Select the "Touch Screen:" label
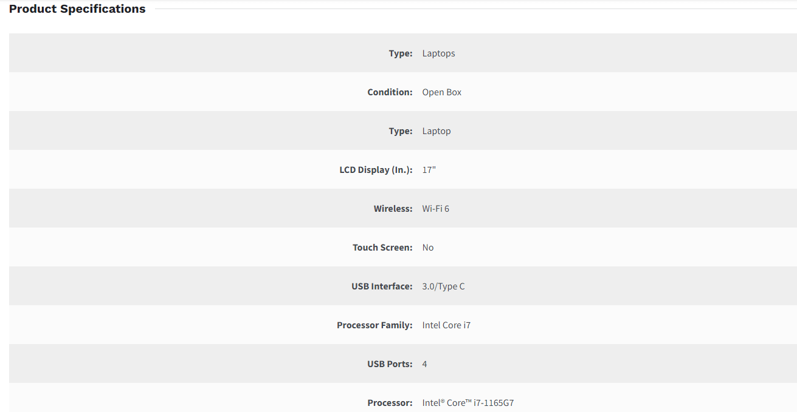Image resolution: width=797 pixels, height=412 pixels. (382, 248)
